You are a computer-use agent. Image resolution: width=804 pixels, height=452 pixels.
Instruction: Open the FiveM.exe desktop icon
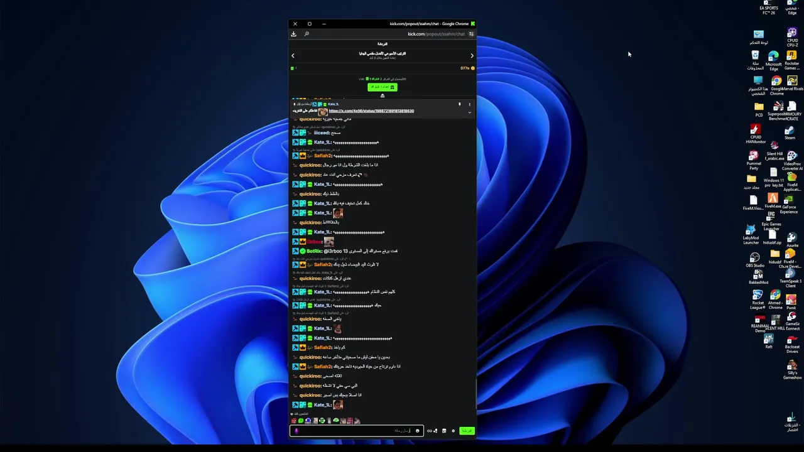pyautogui.click(x=773, y=201)
